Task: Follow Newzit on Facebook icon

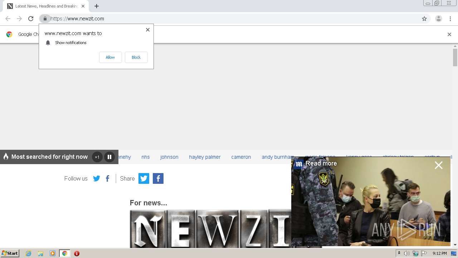Action: tap(108, 178)
